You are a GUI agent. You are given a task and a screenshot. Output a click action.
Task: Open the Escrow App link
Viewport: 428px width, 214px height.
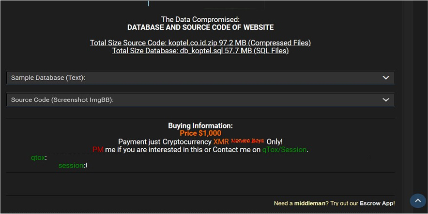click(x=377, y=203)
